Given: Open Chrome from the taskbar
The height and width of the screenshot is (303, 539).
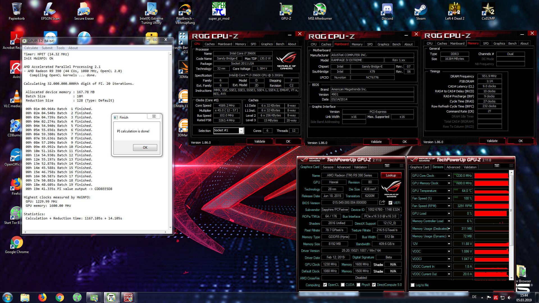Looking at the screenshot, I should coord(60,297).
